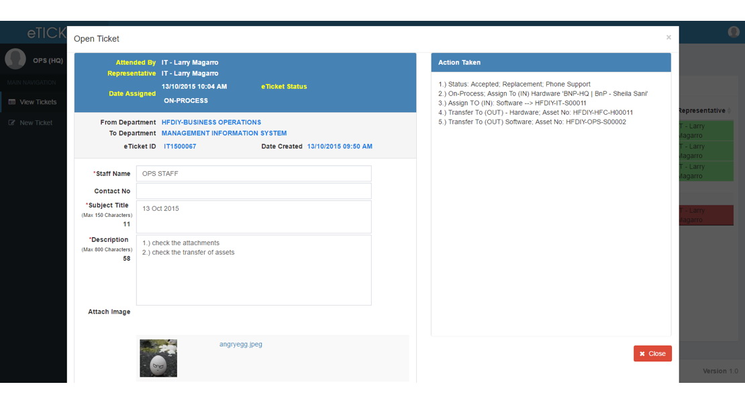This screenshot has width=745, height=403.
Task: Click the HFDIY-BUSINESS OPERATIONS department text
Action: [211, 122]
